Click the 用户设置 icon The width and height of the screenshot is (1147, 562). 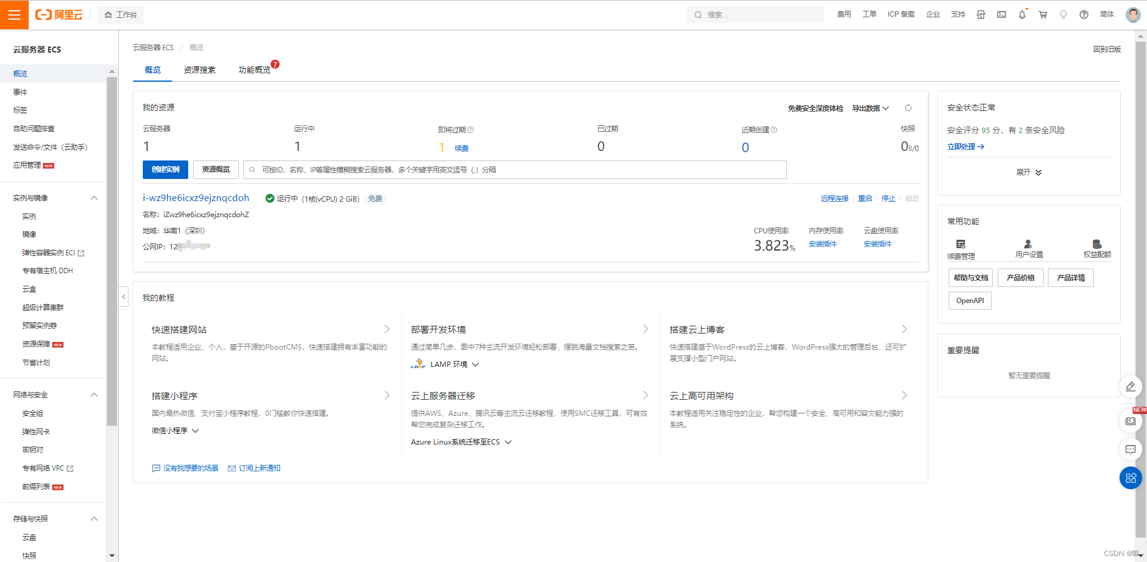pos(1028,244)
